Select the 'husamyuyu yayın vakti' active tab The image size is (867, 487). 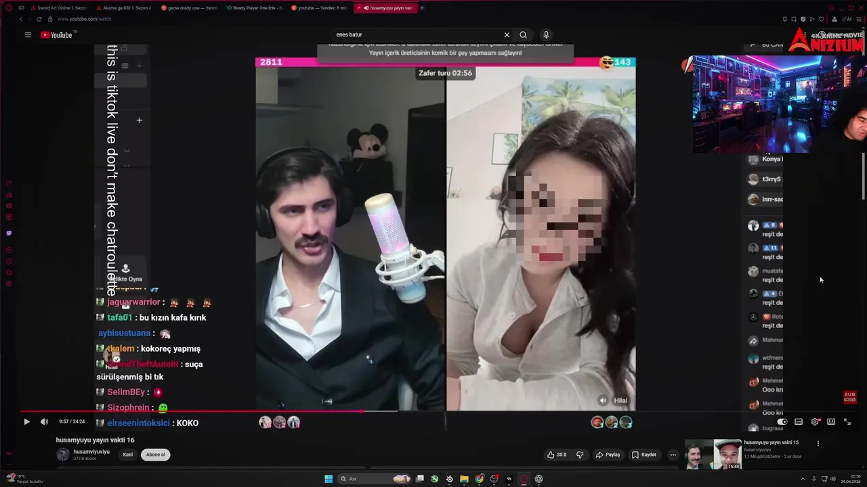pyautogui.click(x=386, y=8)
